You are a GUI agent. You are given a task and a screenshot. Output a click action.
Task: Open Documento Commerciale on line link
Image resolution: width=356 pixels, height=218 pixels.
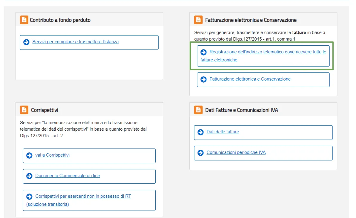[x=67, y=176]
